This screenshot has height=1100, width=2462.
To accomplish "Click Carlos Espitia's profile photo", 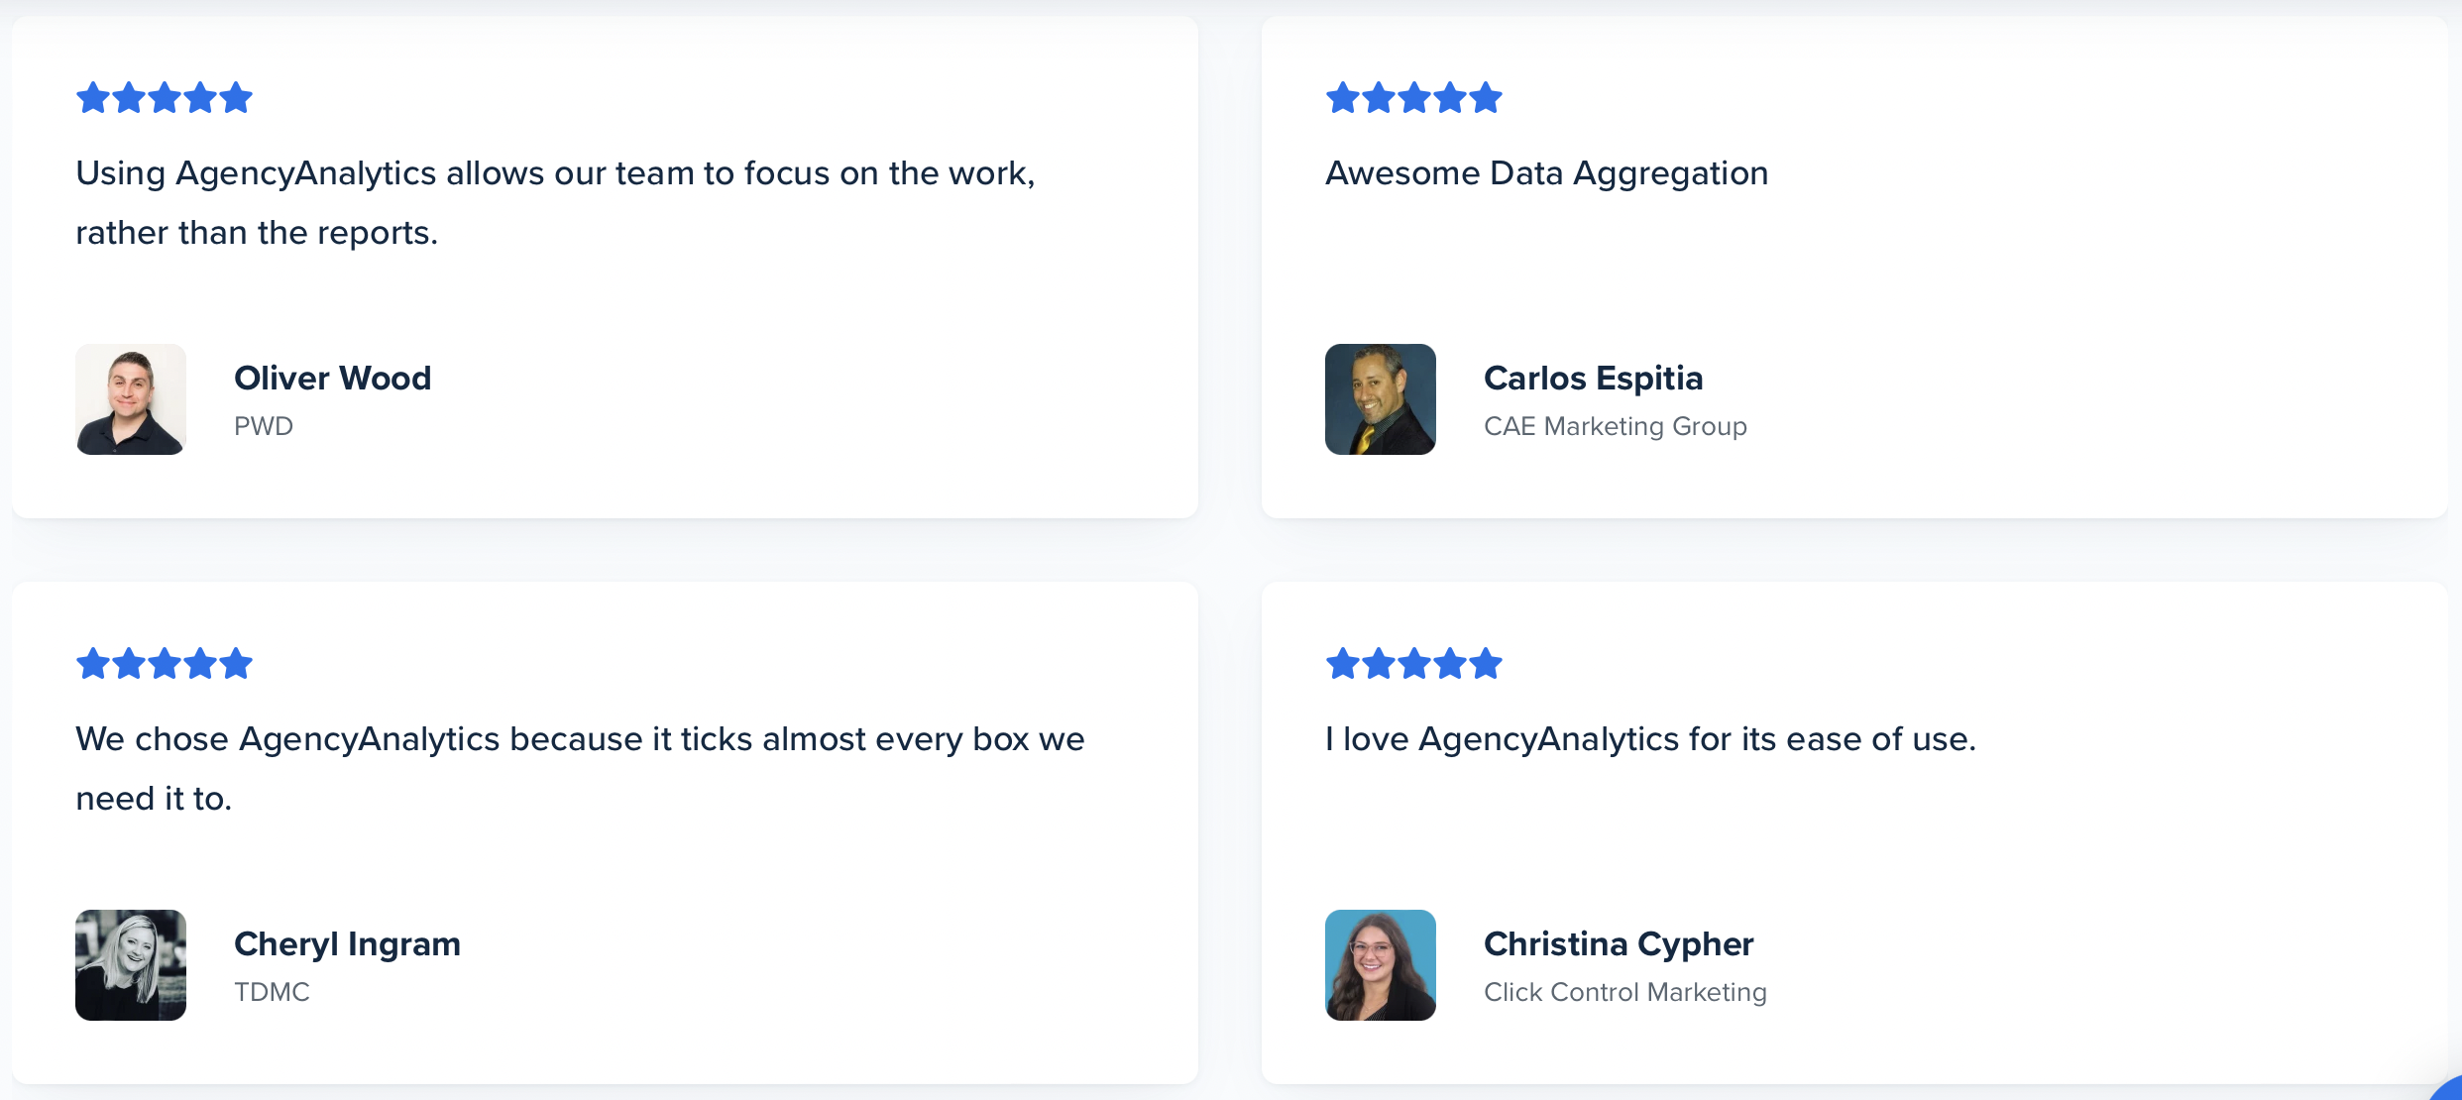I will click(1381, 399).
